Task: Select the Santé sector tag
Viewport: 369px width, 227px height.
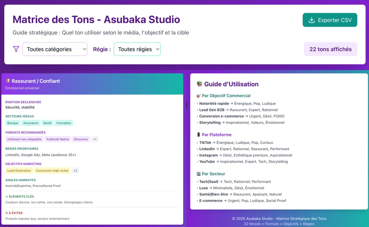Action: [47, 123]
